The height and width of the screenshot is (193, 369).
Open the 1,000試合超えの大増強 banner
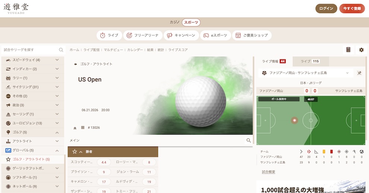(x=311, y=187)
